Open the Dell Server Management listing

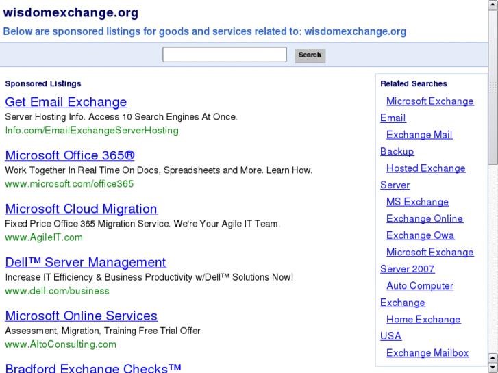[x=86, y=262]
